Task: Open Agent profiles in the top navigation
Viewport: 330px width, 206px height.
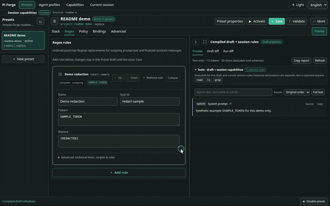Action: point(50,5)
